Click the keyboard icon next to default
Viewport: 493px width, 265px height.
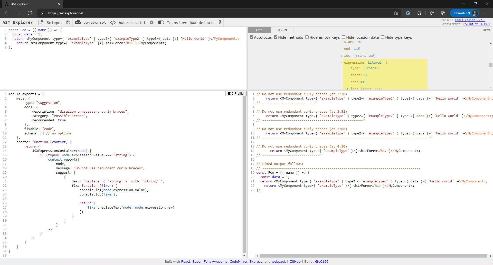coord(193,23)
